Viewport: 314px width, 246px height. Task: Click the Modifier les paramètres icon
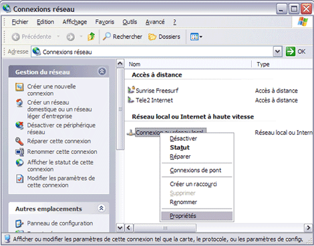click(19, 179)
